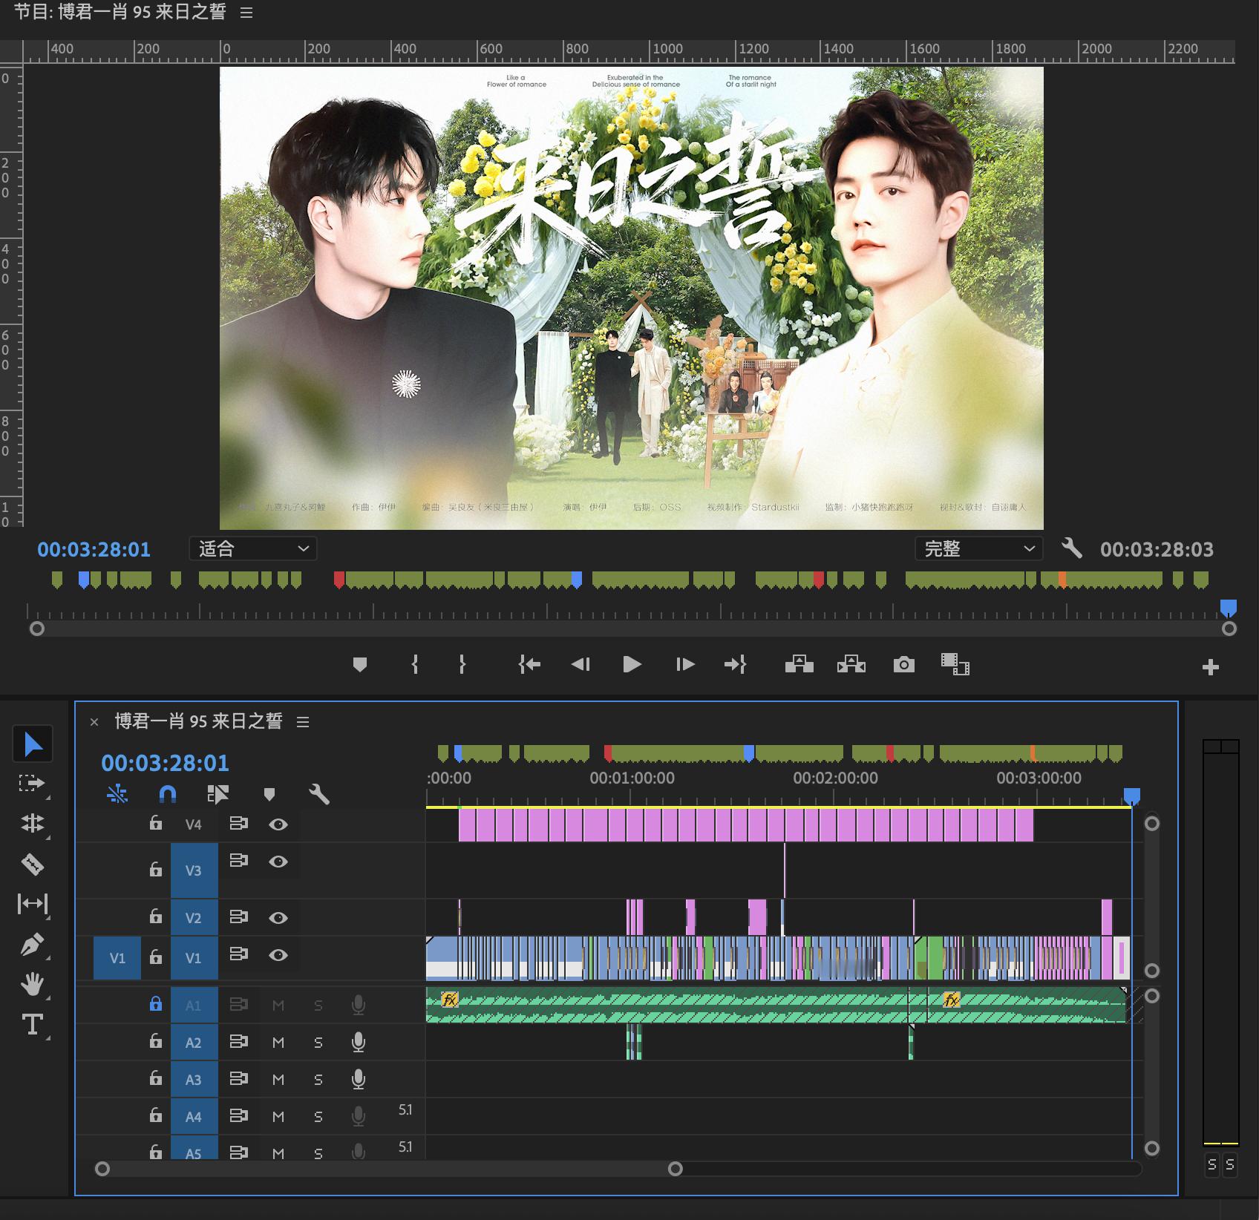This screenshot has height=1220, width=1259.
Task: Open the comparison view button
Action: pos(955,664)
